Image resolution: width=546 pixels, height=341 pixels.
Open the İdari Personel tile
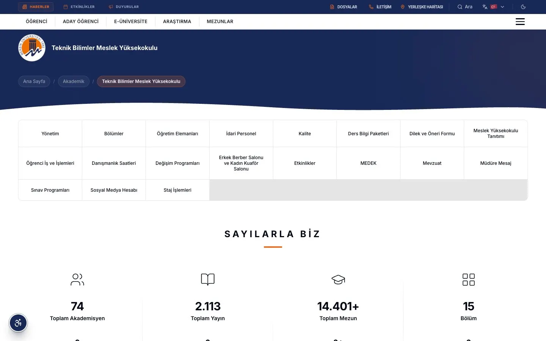click(241, 134)
